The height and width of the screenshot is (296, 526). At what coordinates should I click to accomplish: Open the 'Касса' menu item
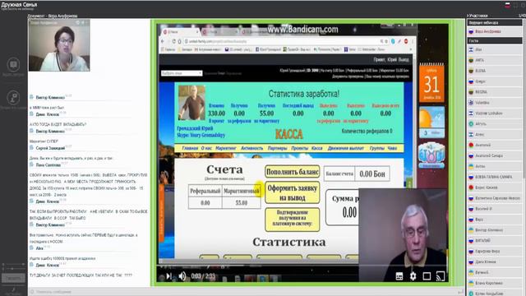tap(317, 148)
